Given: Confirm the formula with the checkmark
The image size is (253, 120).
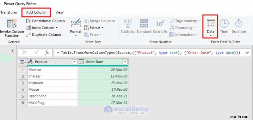Looking at the screenshot, I should click(37, 52).
